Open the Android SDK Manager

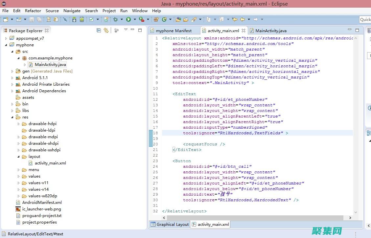tap(74, 20)
